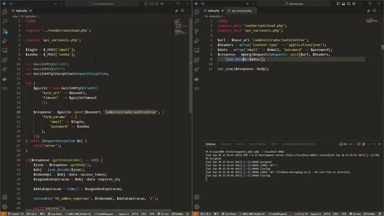384x216 pixels.
Task: Click CodeWhisperer in right status bar
Action: click(x=277, y=214)
